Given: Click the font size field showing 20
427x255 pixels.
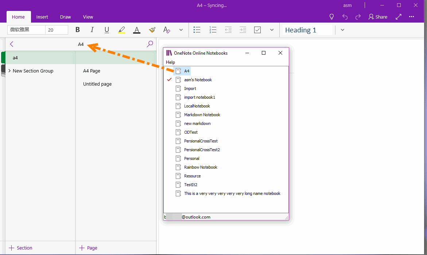Looking at the screenshot, I should pyautogui.click(x=57, y=30).
